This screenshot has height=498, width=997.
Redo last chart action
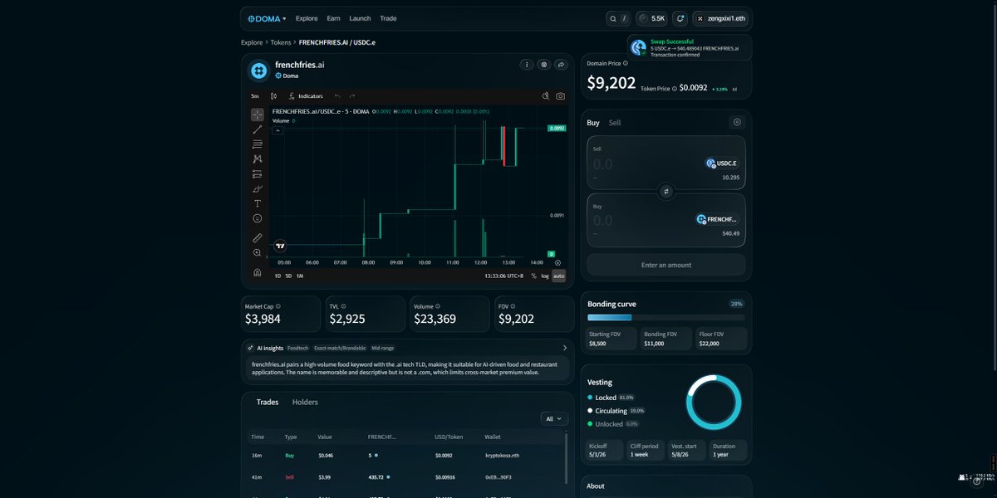click(x=352, y=96)
